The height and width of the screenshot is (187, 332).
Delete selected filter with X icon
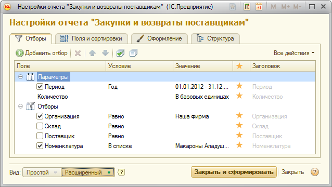tap(78, 53)
